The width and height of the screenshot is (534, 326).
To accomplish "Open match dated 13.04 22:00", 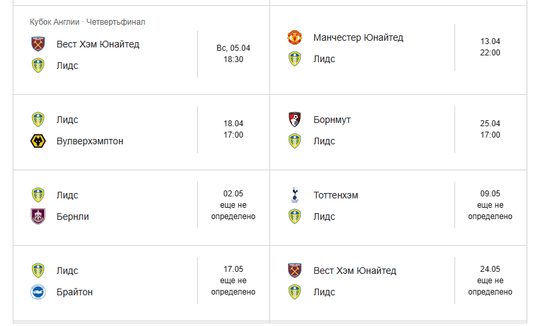I will pyautogui.click(x=490, y=47).
